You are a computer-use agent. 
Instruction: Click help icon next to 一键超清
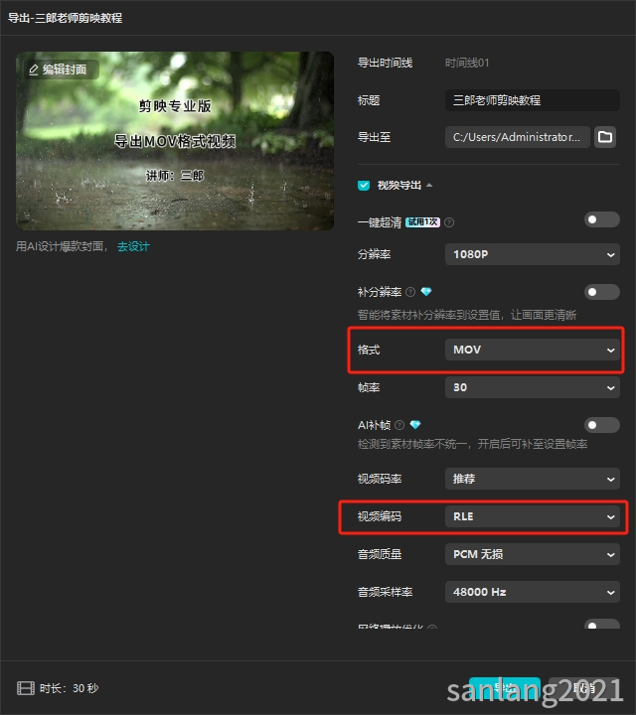tap(449, 222)
